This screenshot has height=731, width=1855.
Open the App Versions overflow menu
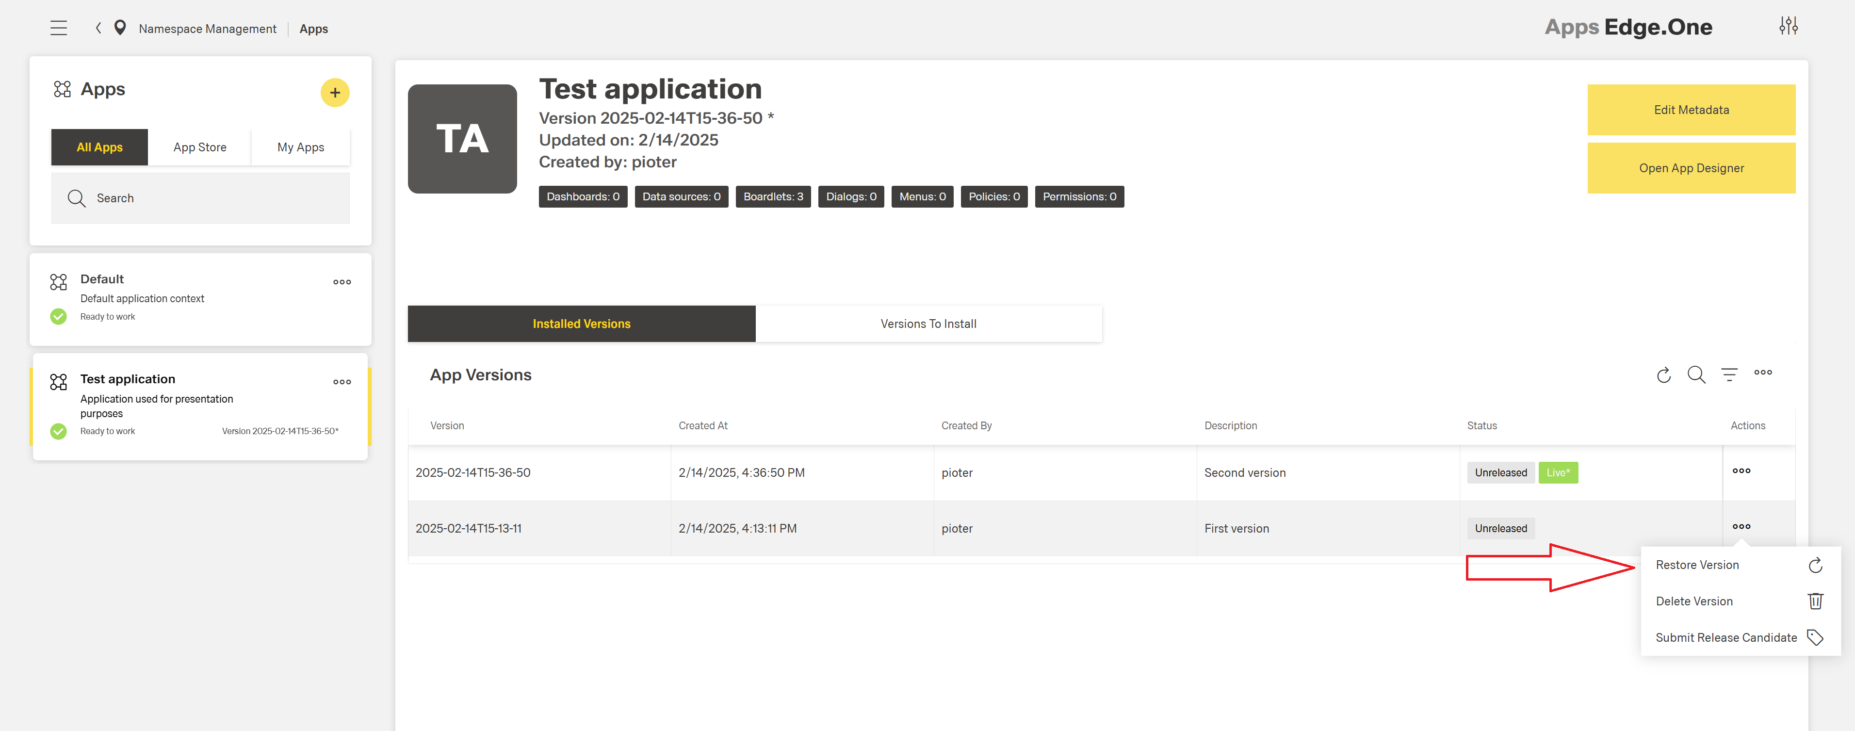point(1763,373)
